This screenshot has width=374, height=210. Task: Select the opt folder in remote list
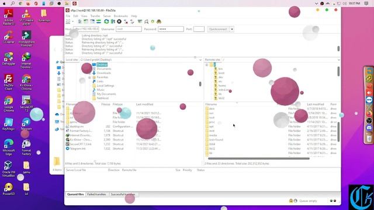[212, 127]
